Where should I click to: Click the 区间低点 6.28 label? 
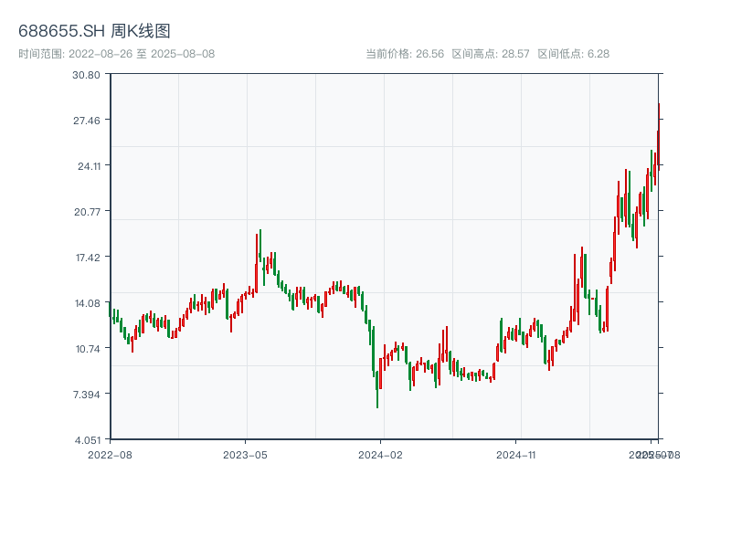point(573,54)
